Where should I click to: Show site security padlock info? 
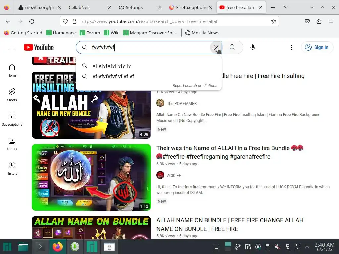(74, 21)
